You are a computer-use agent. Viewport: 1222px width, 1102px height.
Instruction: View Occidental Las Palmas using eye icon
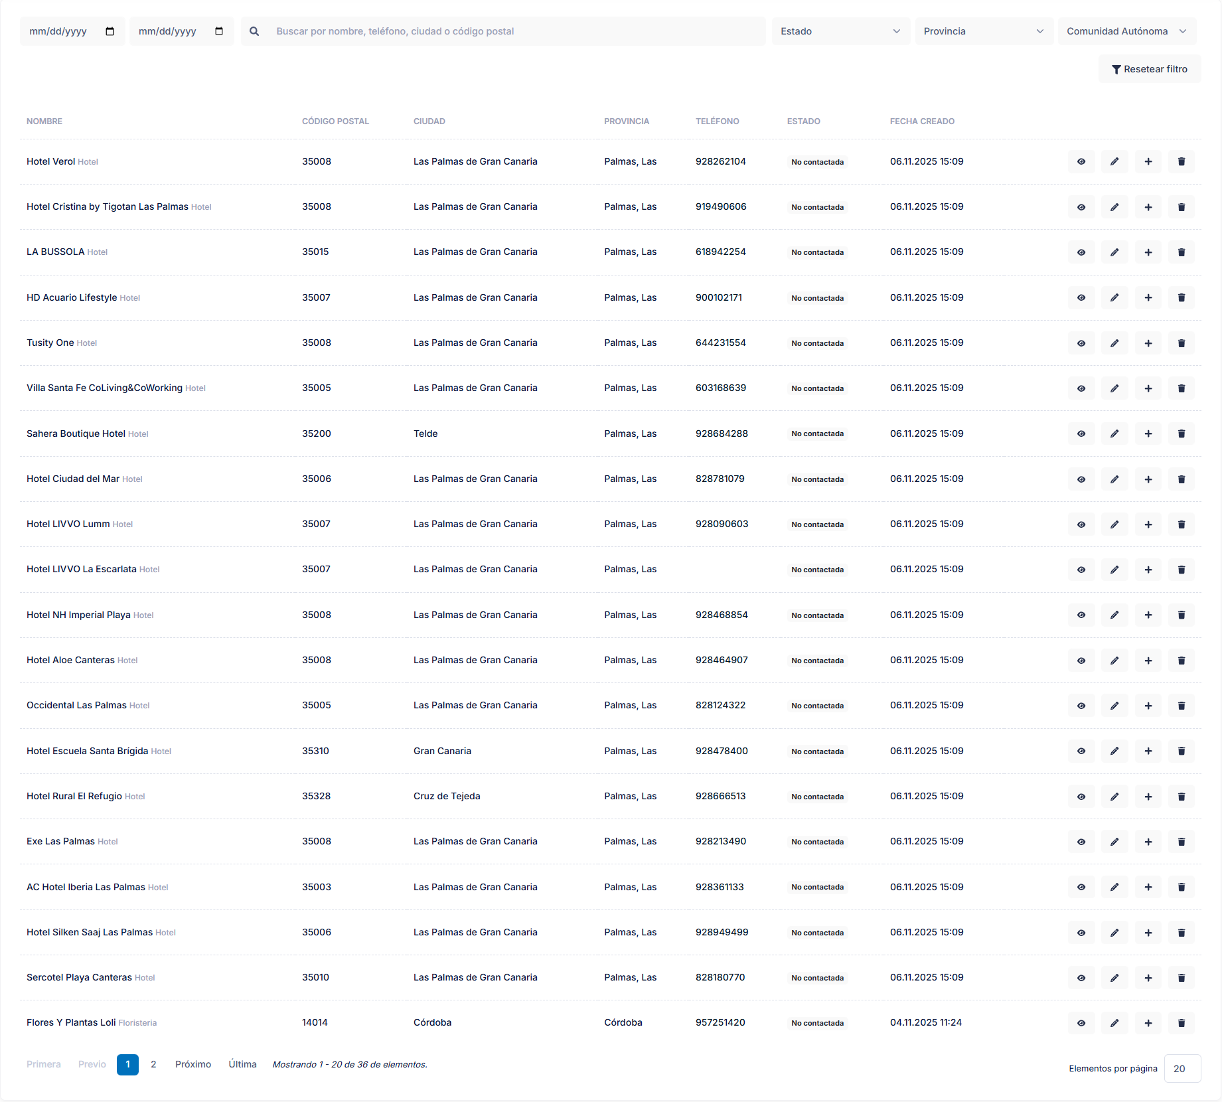pyautogui.click(x=1081, y=706)
